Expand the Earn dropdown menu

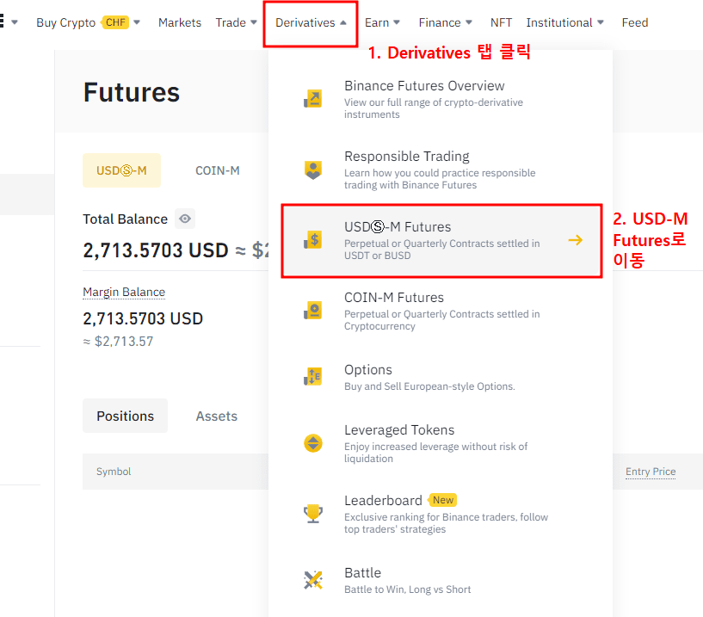coord(382,22)
